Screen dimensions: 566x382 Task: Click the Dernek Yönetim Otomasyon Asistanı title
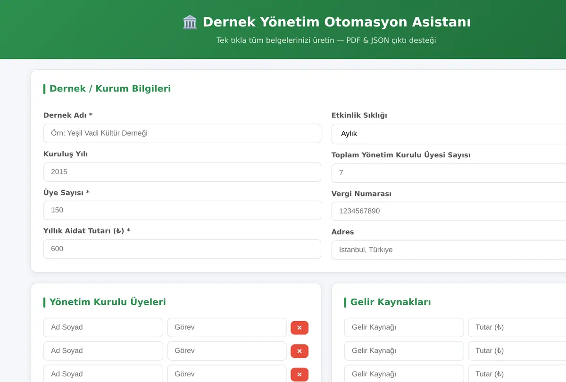336,22
